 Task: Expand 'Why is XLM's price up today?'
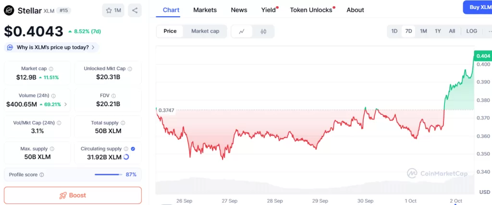52,47
